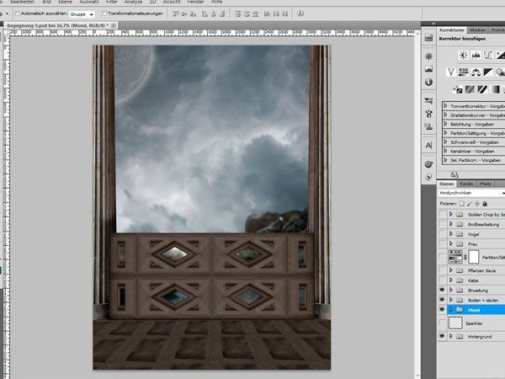Click the Farbton/Sättigung adjustment layer thumbnail
The height and width of the screenshot is (379, 505).
pyautogui.click(x=455, y=257)
